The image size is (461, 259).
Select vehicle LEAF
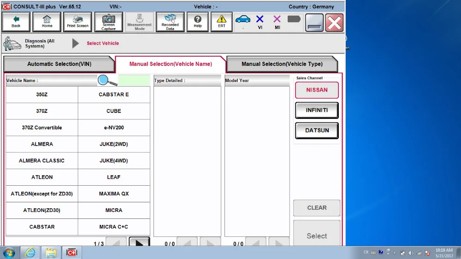click(114, 177)
